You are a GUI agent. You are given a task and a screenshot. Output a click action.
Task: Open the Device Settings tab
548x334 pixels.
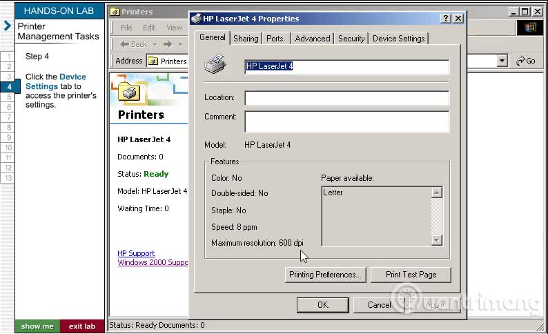pos(398,39)
